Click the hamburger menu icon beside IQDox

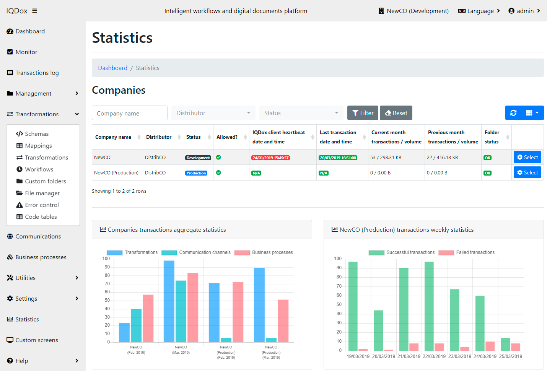[34, 11]
